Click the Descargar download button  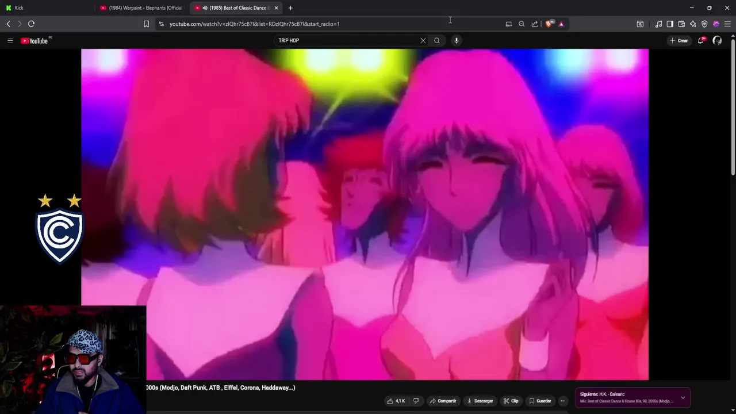click(x=480, y=401)
